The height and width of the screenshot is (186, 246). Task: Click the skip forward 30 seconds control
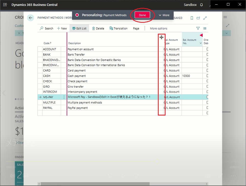pyautogui.click(x=136, y=176)
